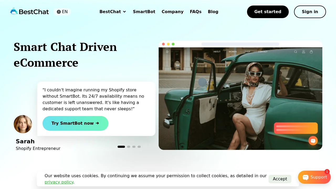The image size is (336, 189).
Task: Click the search magnifier icon in store mockup
Action: point(296,52)
